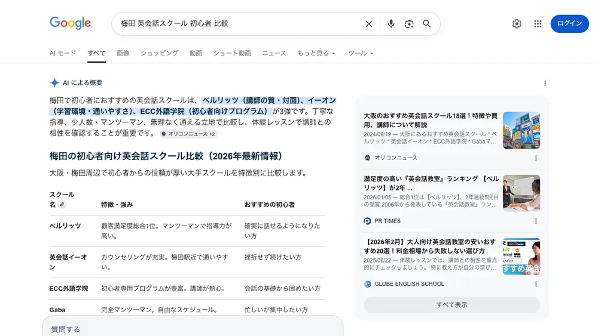Click the 質問する input box
This screenshot has height=336, width=598.
(x=193, y=328)
